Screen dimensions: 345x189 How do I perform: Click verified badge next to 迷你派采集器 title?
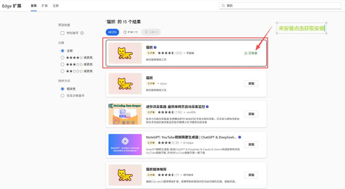pyautogui.click(x=207, y=107)
